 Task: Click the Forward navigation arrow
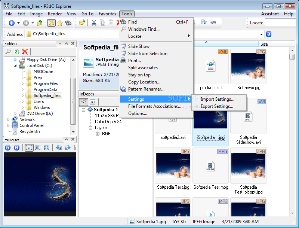[x=26, y=23]
